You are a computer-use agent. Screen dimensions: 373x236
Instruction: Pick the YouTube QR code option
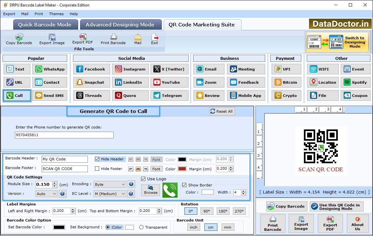click(x=169, y=82)
